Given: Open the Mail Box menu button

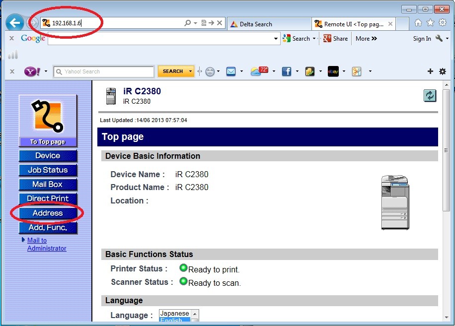Looking at the screenshot, I should (x=48, y=184).
